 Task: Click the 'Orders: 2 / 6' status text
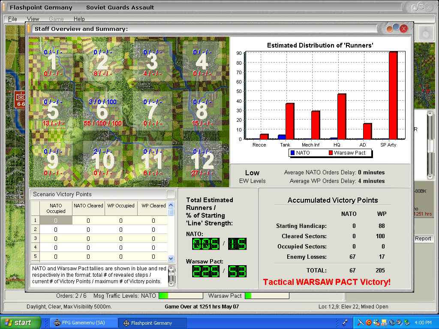coord(72,296)
